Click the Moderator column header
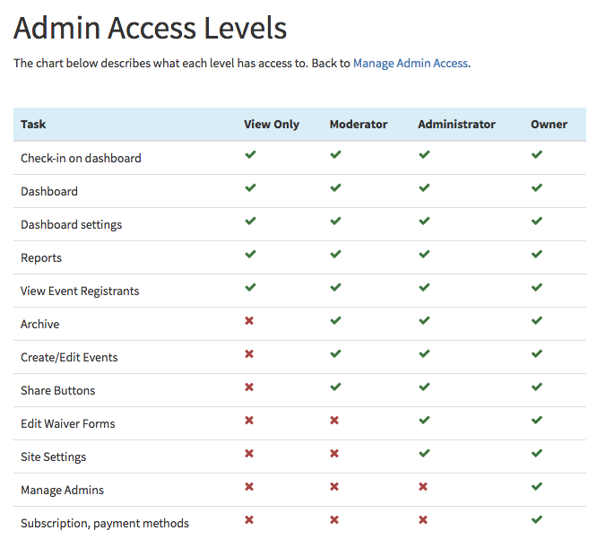Viewport: 597px width, 548px height. tap(359, 124)
